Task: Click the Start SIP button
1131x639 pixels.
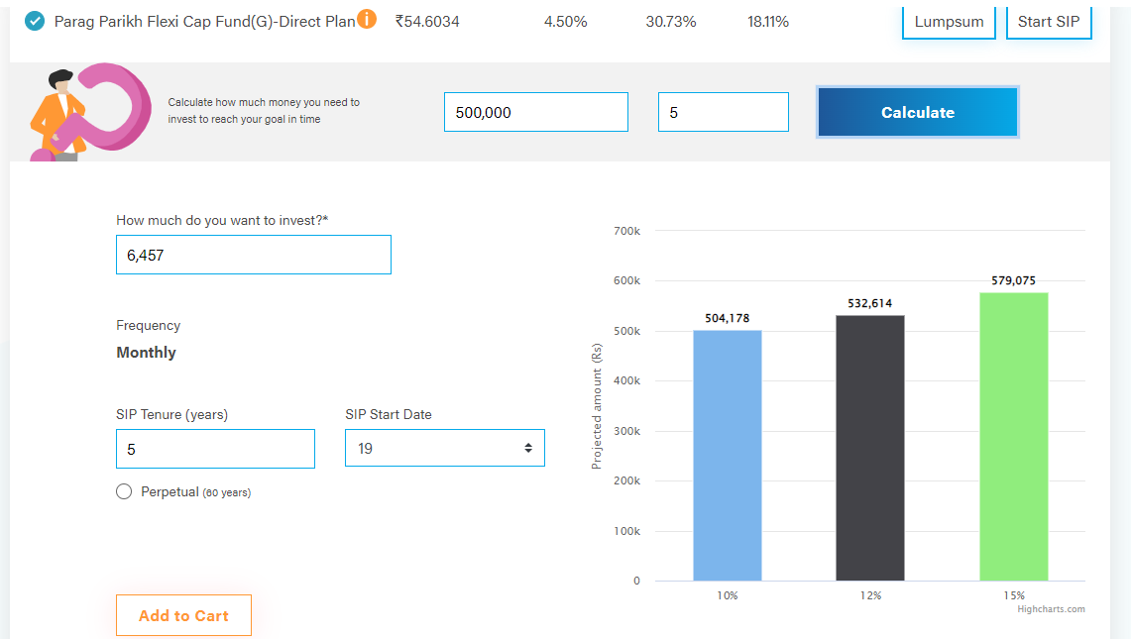Action: coord(1048,22)
